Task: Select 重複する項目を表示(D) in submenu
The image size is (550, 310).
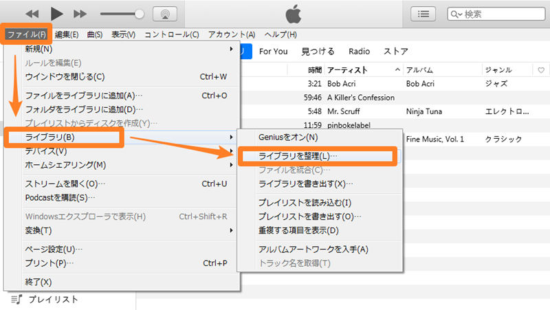Action: click(x=298, y=231)
